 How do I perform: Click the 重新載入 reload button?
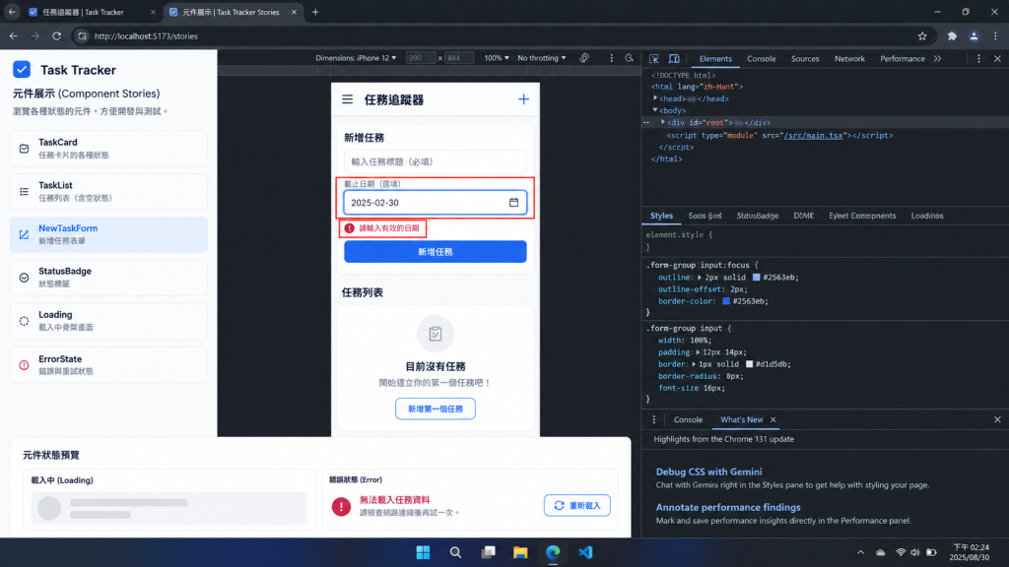point(577,505)
